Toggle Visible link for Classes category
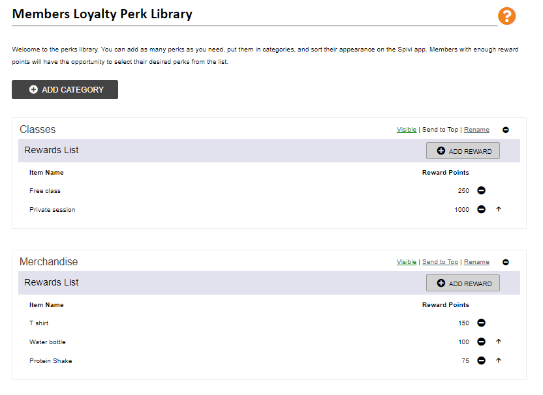 coord(406,130)
